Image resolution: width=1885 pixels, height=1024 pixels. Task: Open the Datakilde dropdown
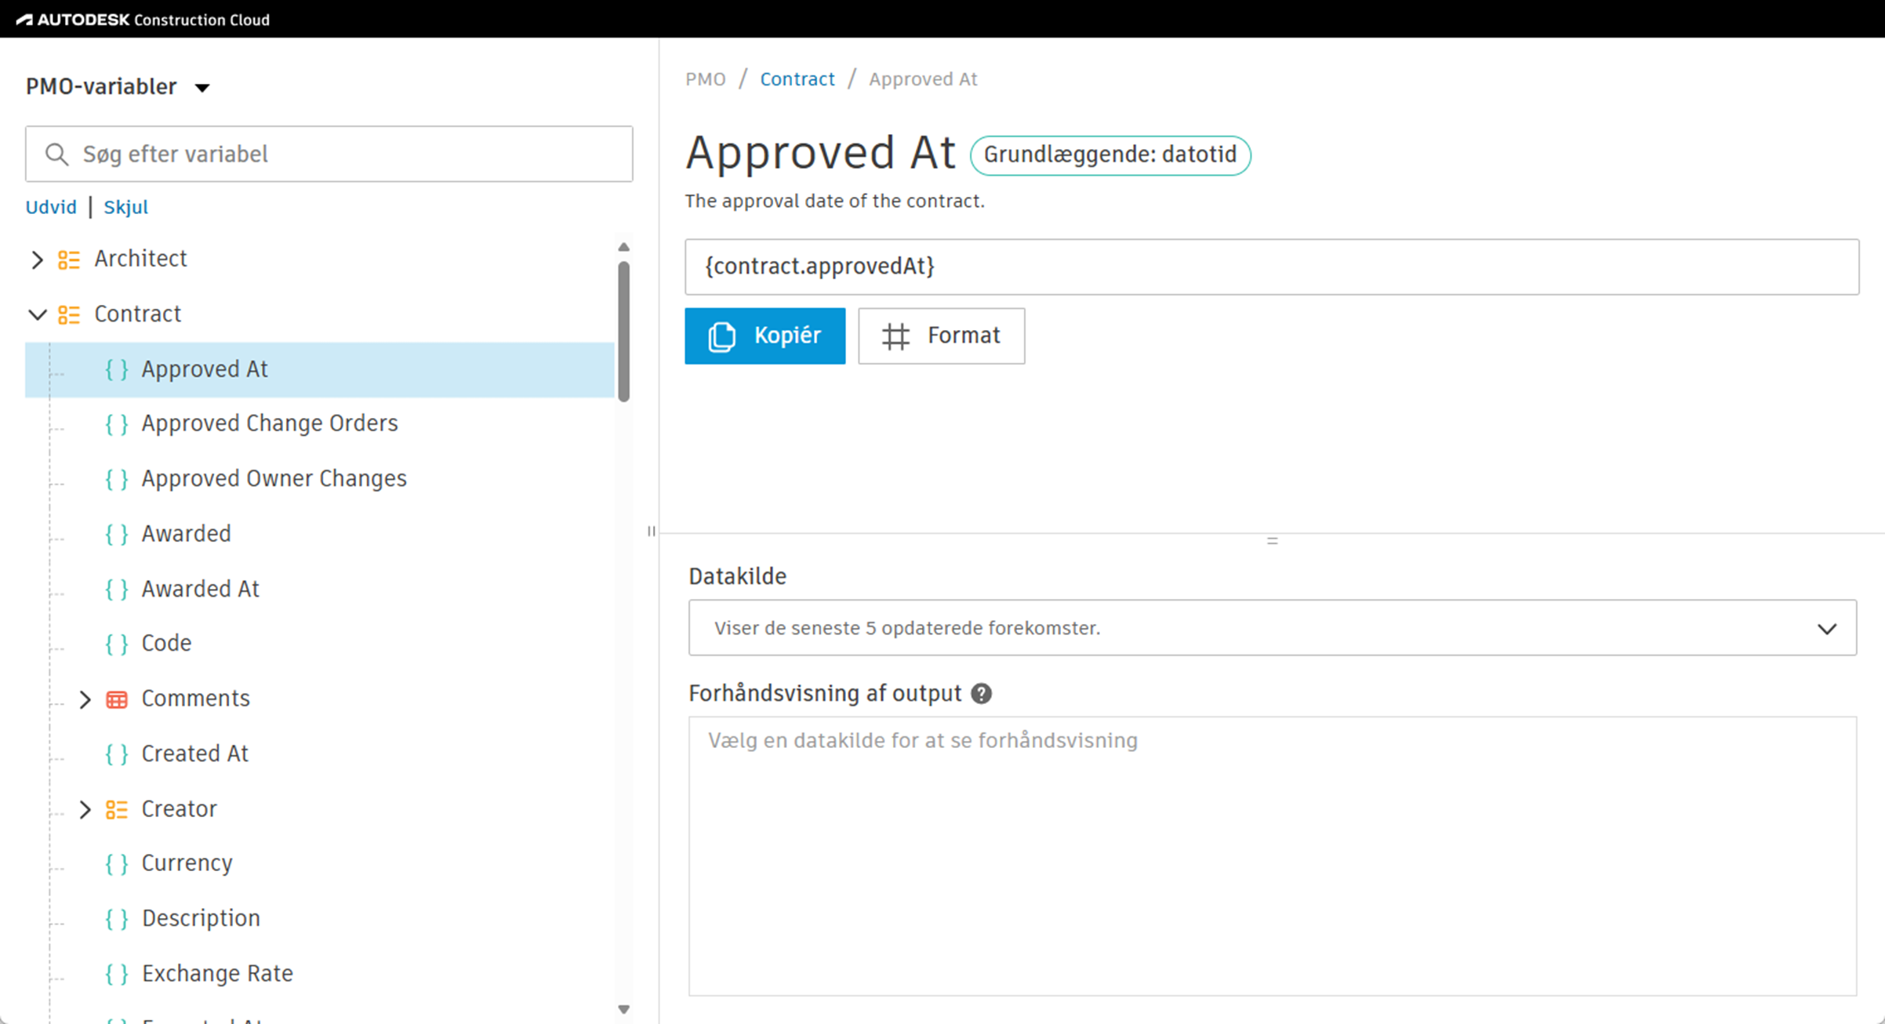click(x=1272, y=628)
